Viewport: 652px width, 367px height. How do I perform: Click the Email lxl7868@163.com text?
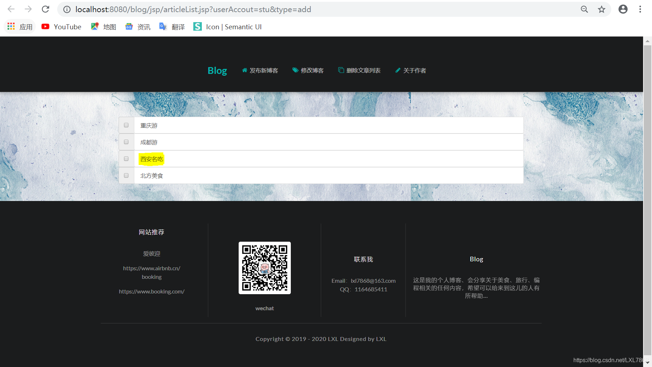pos(363,281)
